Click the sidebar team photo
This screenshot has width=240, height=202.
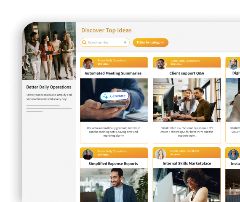(x=49, y=51)
